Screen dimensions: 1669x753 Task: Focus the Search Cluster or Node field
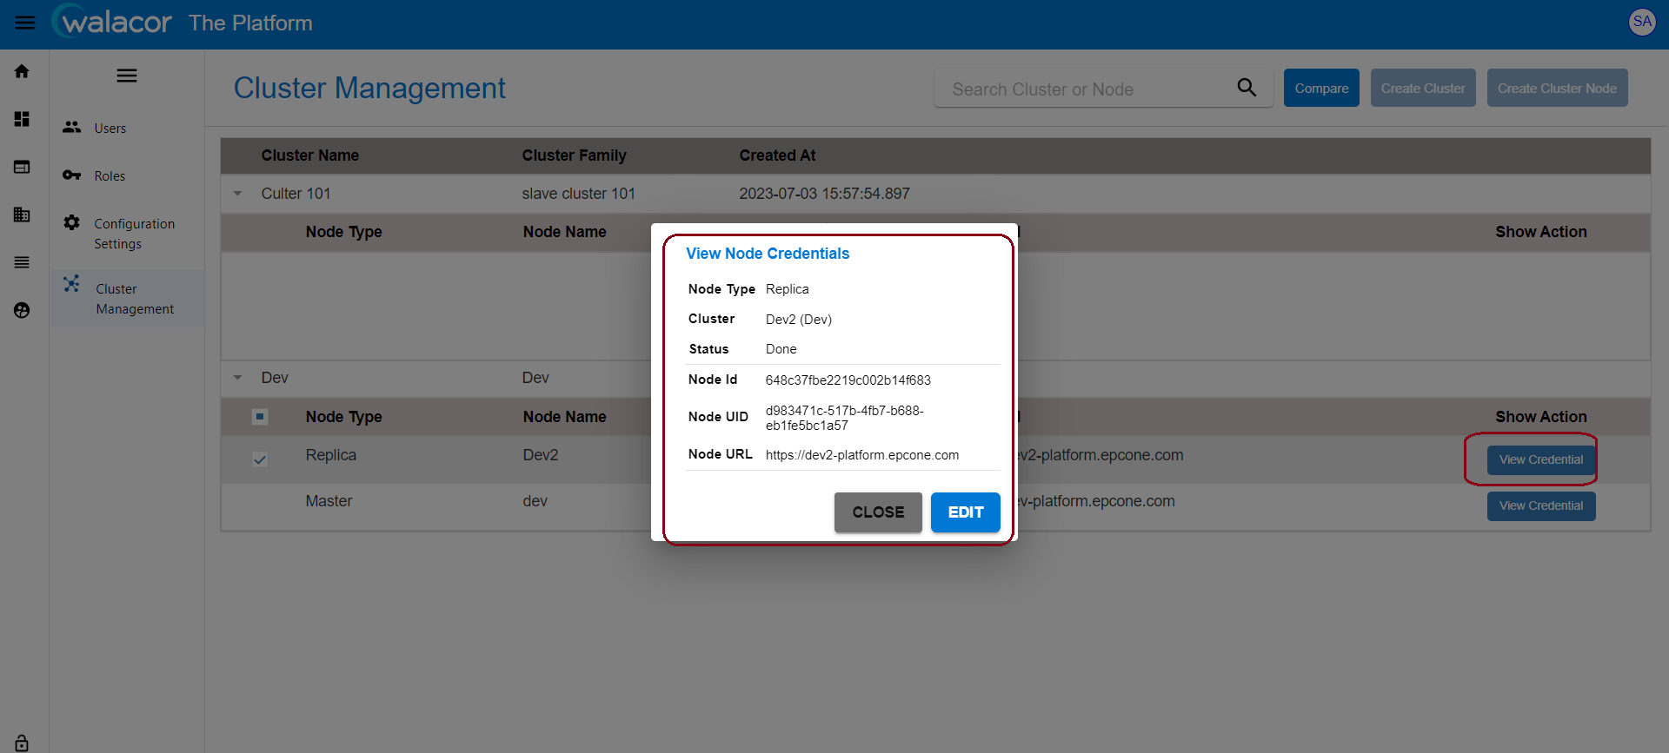pyautogui.click(x=1087, y=89)
